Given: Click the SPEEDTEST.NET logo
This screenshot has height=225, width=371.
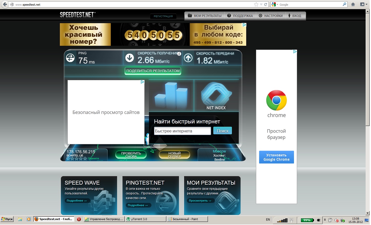Looking at the screenshot, I should click(x=78, y=15).
